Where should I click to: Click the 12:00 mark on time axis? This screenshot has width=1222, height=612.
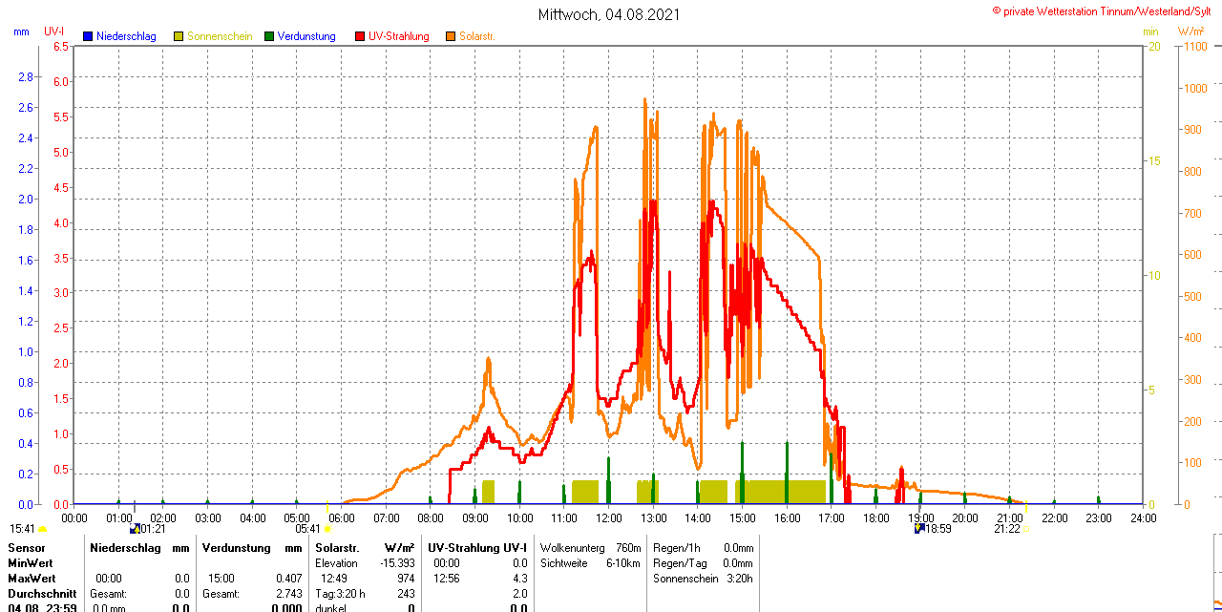(608, 517)
